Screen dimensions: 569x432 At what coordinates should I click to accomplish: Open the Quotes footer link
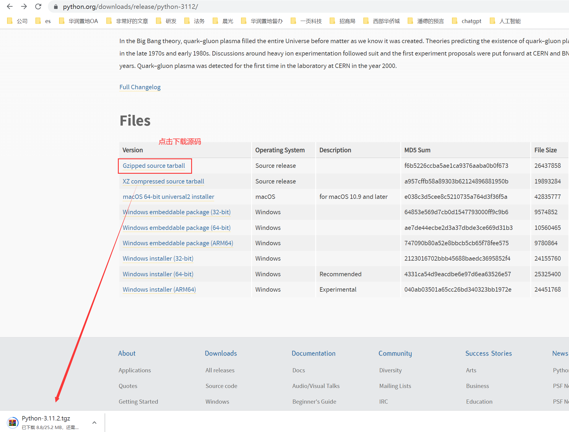128,386
